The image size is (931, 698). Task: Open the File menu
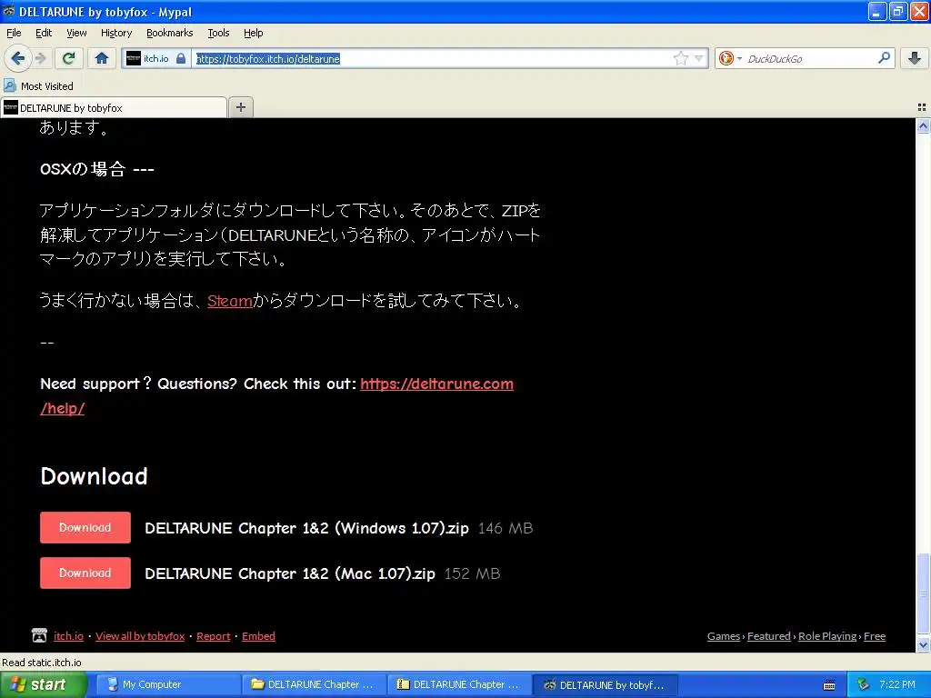tap(14, 33)
